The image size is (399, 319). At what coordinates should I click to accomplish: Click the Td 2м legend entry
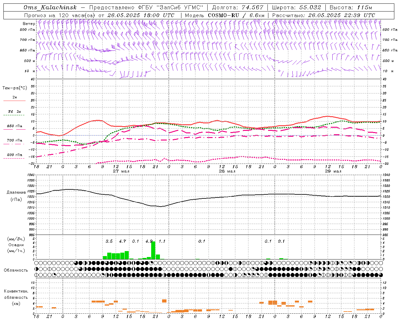tap(14, 112)
